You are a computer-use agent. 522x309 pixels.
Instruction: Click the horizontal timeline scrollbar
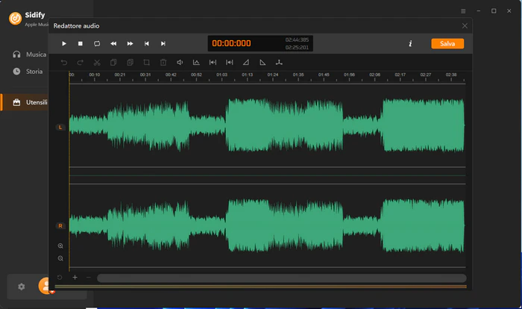282,278
